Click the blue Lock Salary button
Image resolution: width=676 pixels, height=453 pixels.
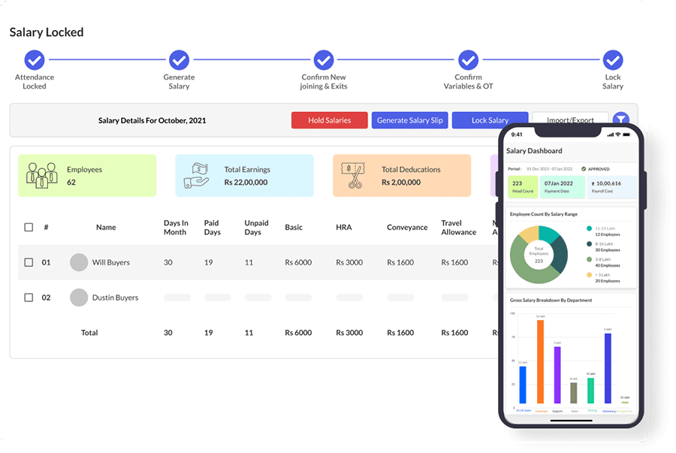click(490, 119)
